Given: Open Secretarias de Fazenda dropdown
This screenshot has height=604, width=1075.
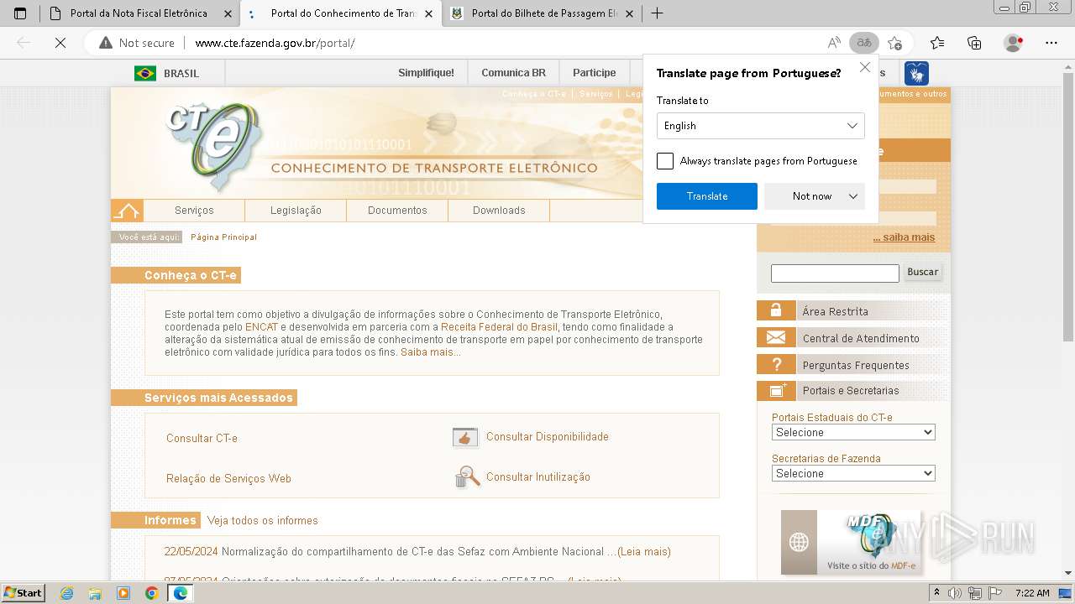Looking at the screenshot, I should point(853,473).
